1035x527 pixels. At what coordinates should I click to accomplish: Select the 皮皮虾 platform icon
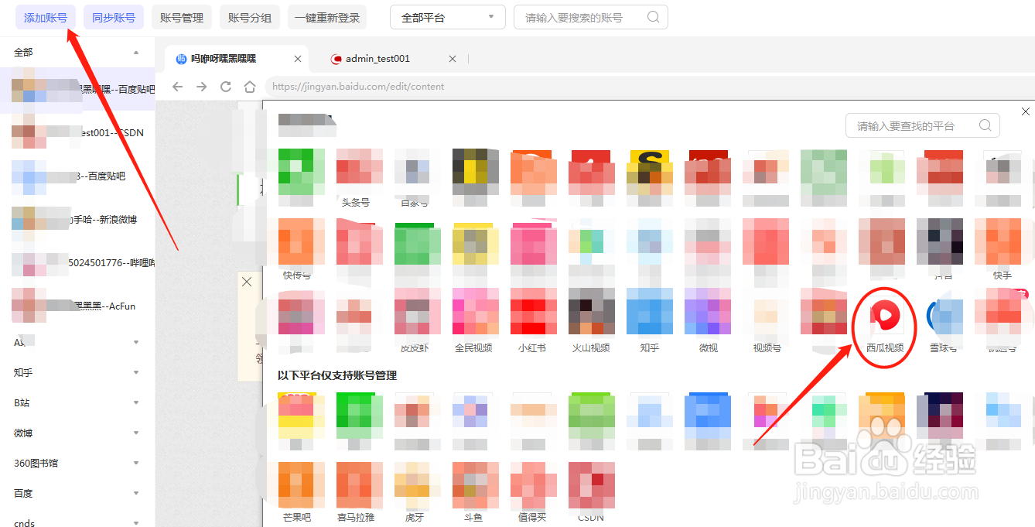417,311
